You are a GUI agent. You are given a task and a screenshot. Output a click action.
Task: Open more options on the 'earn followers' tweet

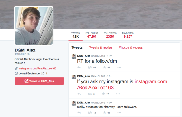coord(119,112)
